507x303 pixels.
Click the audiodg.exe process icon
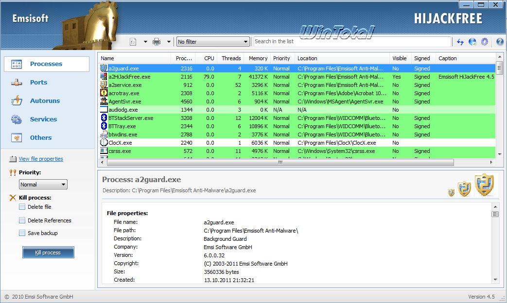(x=104, y=110)
